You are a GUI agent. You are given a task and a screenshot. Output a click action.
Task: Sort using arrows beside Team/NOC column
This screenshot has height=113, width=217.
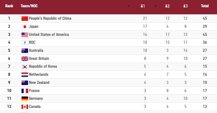[129, 6]
